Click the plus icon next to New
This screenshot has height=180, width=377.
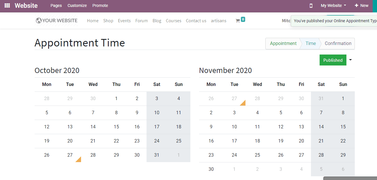click(x=357, y=5)
